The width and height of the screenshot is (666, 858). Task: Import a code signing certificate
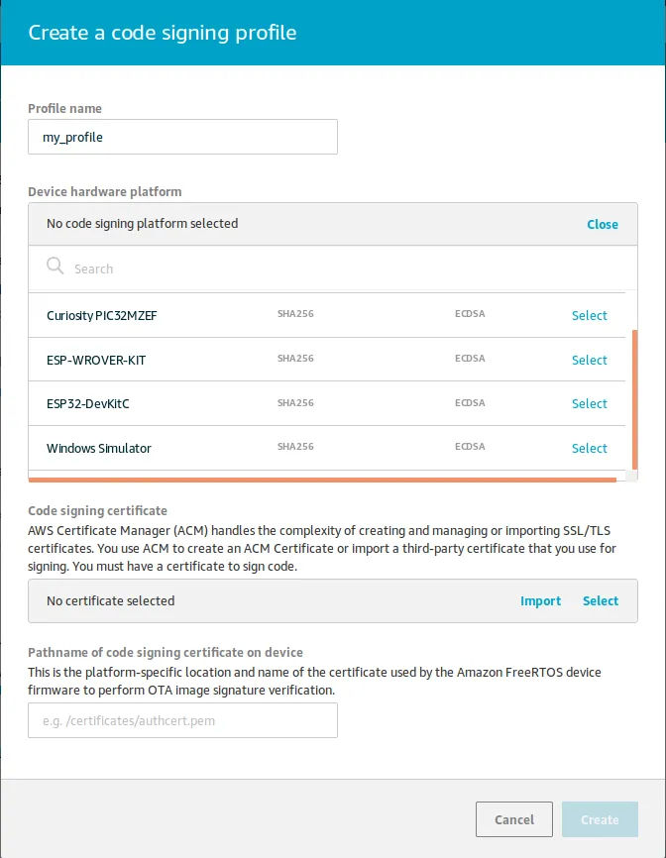tap(540, 601)
